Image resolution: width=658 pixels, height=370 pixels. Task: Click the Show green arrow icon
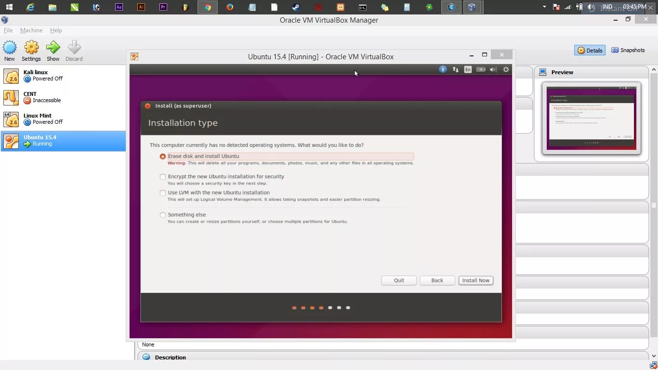(x=53, y=48)
